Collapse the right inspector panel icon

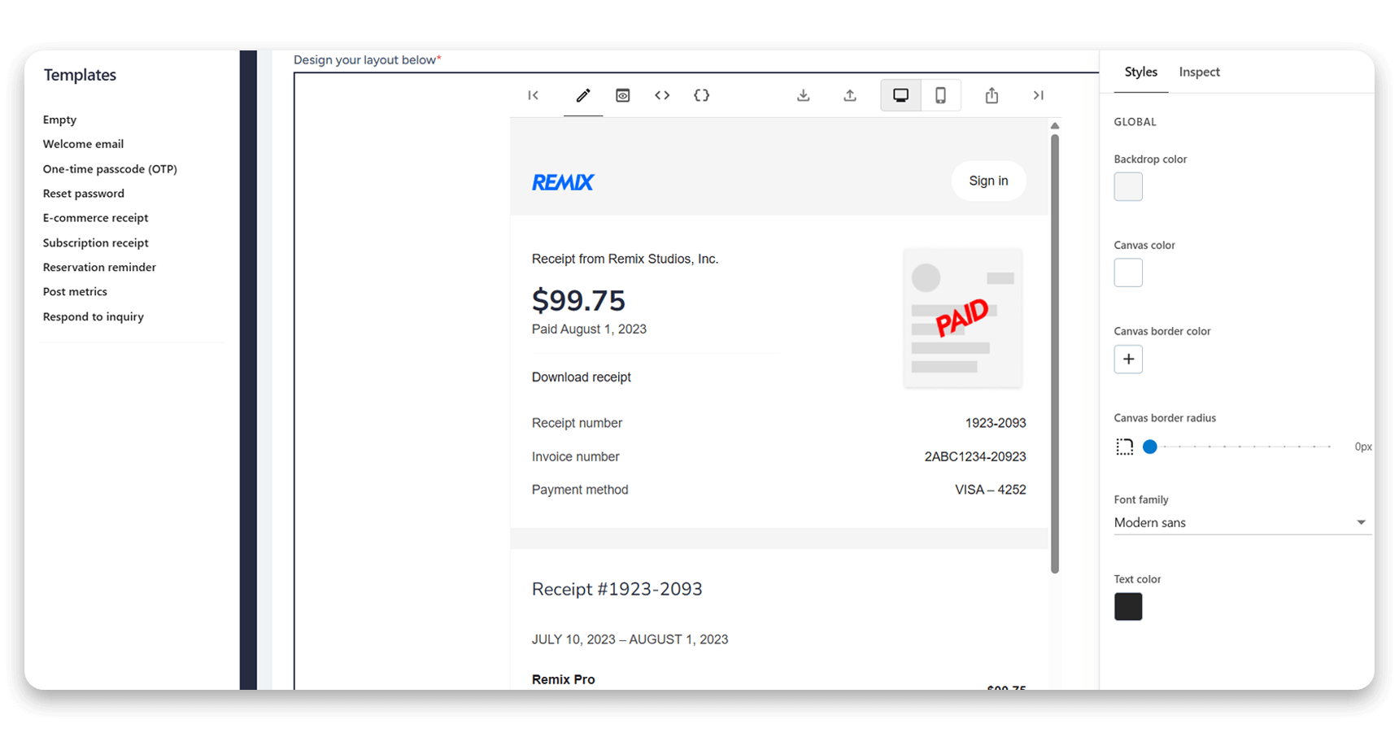point(1038,95)
